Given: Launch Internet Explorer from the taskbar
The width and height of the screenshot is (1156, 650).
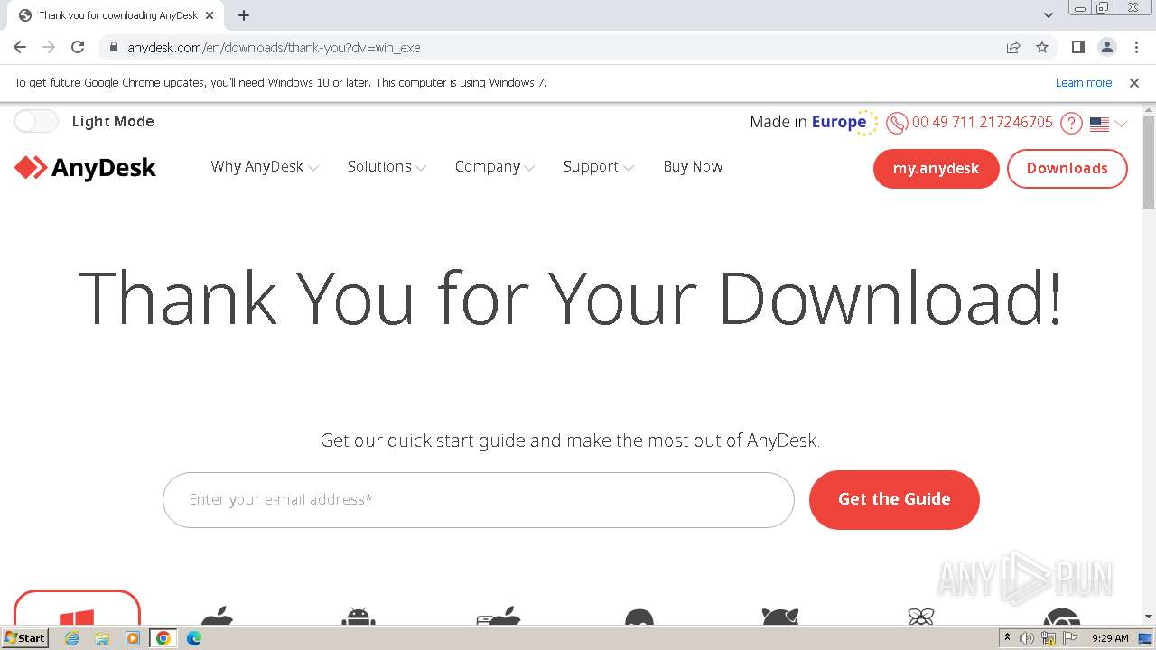Looking at the screenshot, I should click(72, 638).
